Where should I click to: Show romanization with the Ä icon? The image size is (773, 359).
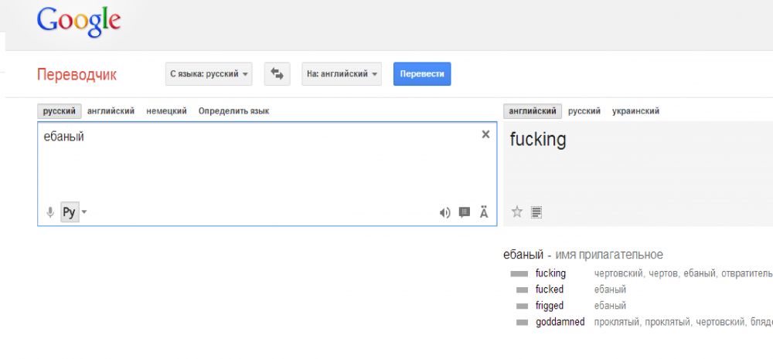pos(485,212)
